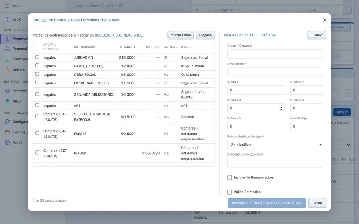Click the % Tabla 2 input
Screen dimensions: 359x224
[x=307, y=90]
